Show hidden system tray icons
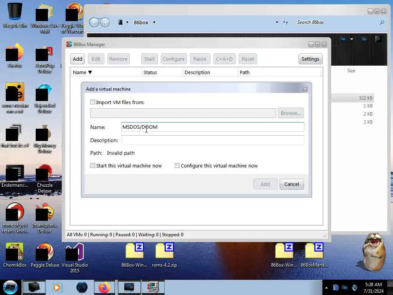The height and width of the screenshot is (295, 393). coord(326,288)
